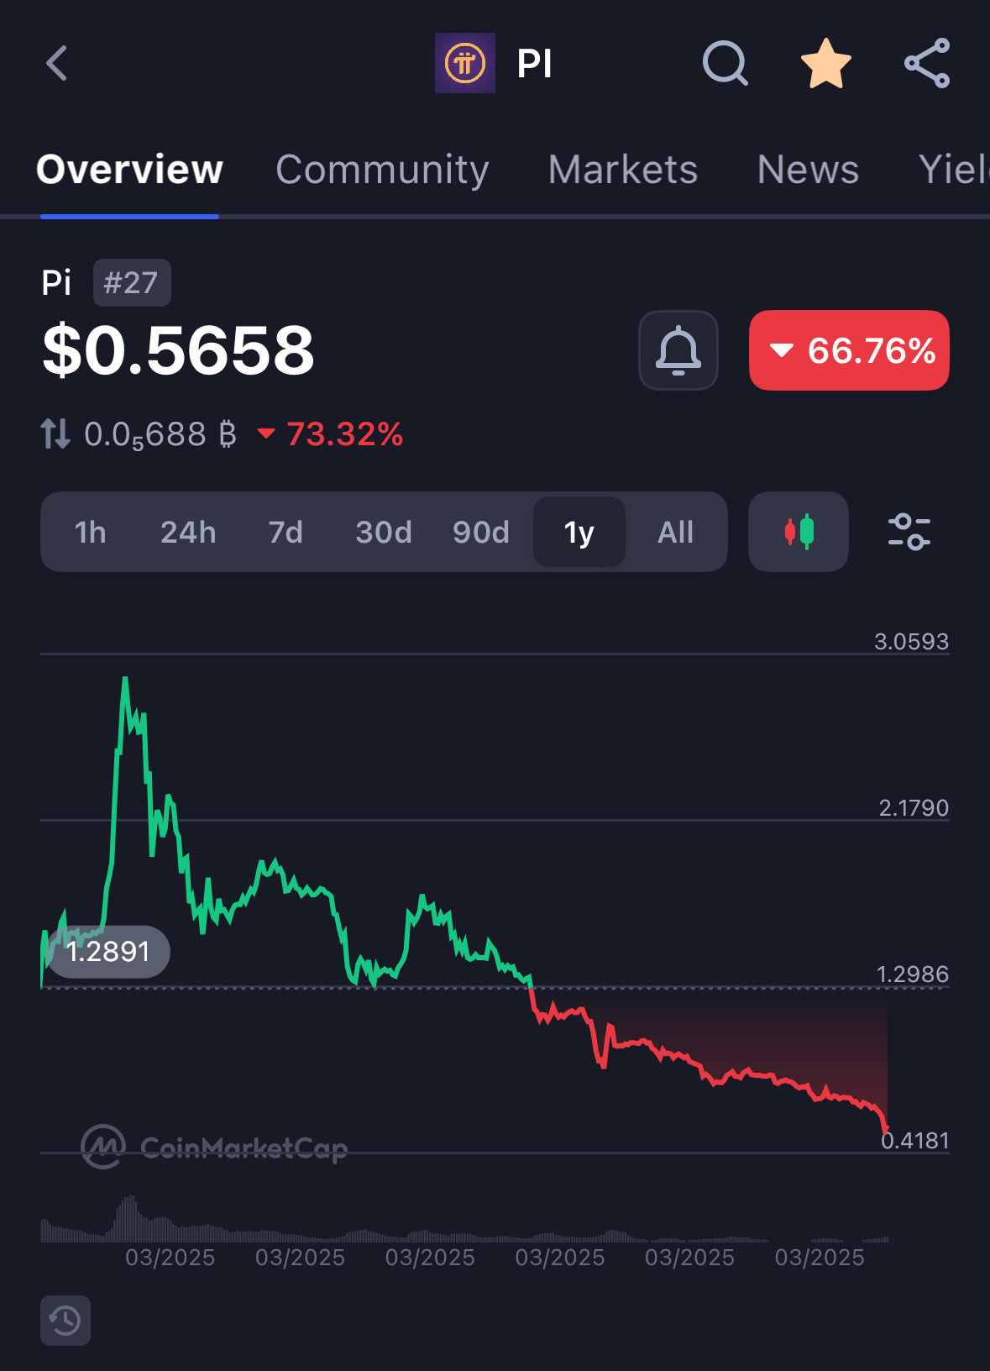Open search with the magnifier icon
The width and height of the screenshot is (990, 1371).
725,63
